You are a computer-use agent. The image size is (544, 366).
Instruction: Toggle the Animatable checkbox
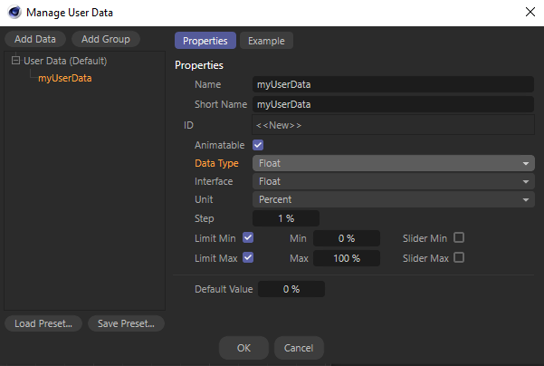click(x=258, y=145)
